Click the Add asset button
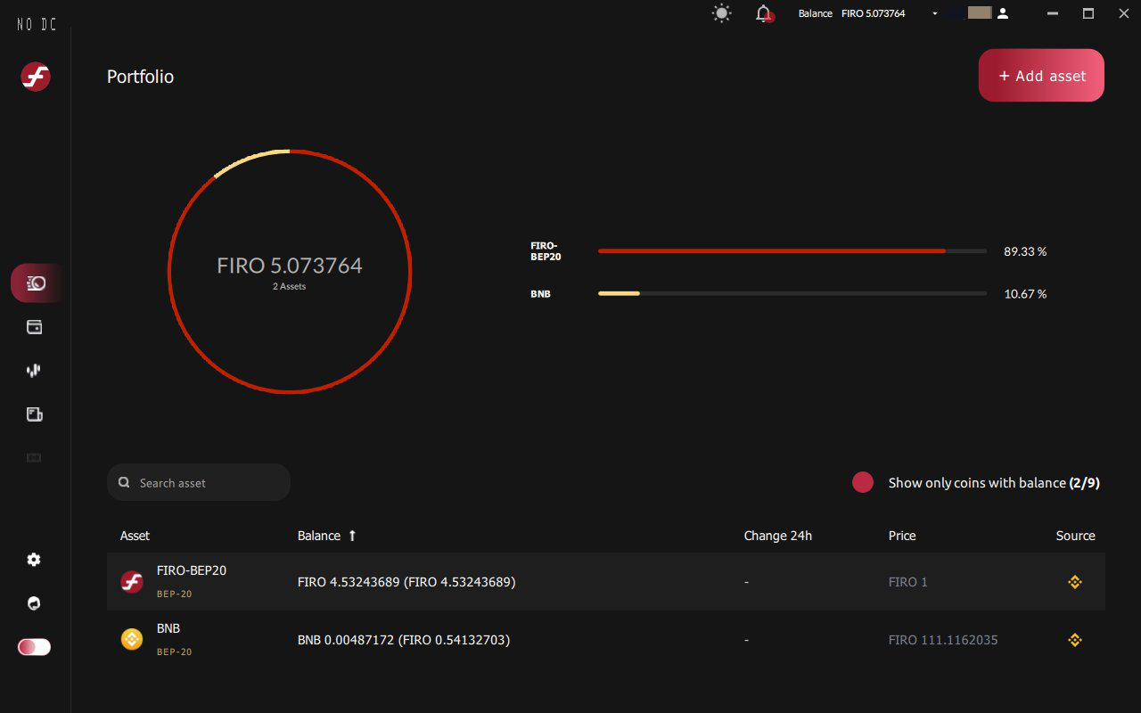This screenshot has height=713, width=1141. (1041, 76)
